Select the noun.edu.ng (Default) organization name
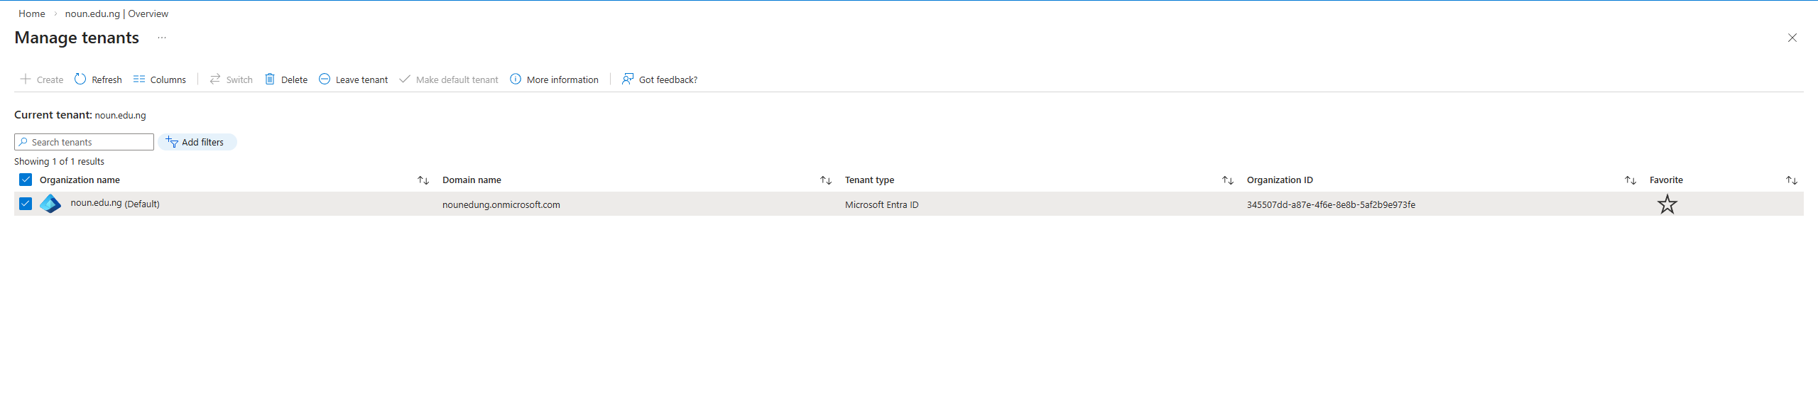This screenshot has width=1818, height=401. [x=115, y=204]
